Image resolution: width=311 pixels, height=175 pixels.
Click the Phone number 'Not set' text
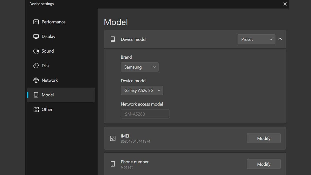tap(127, 167)
